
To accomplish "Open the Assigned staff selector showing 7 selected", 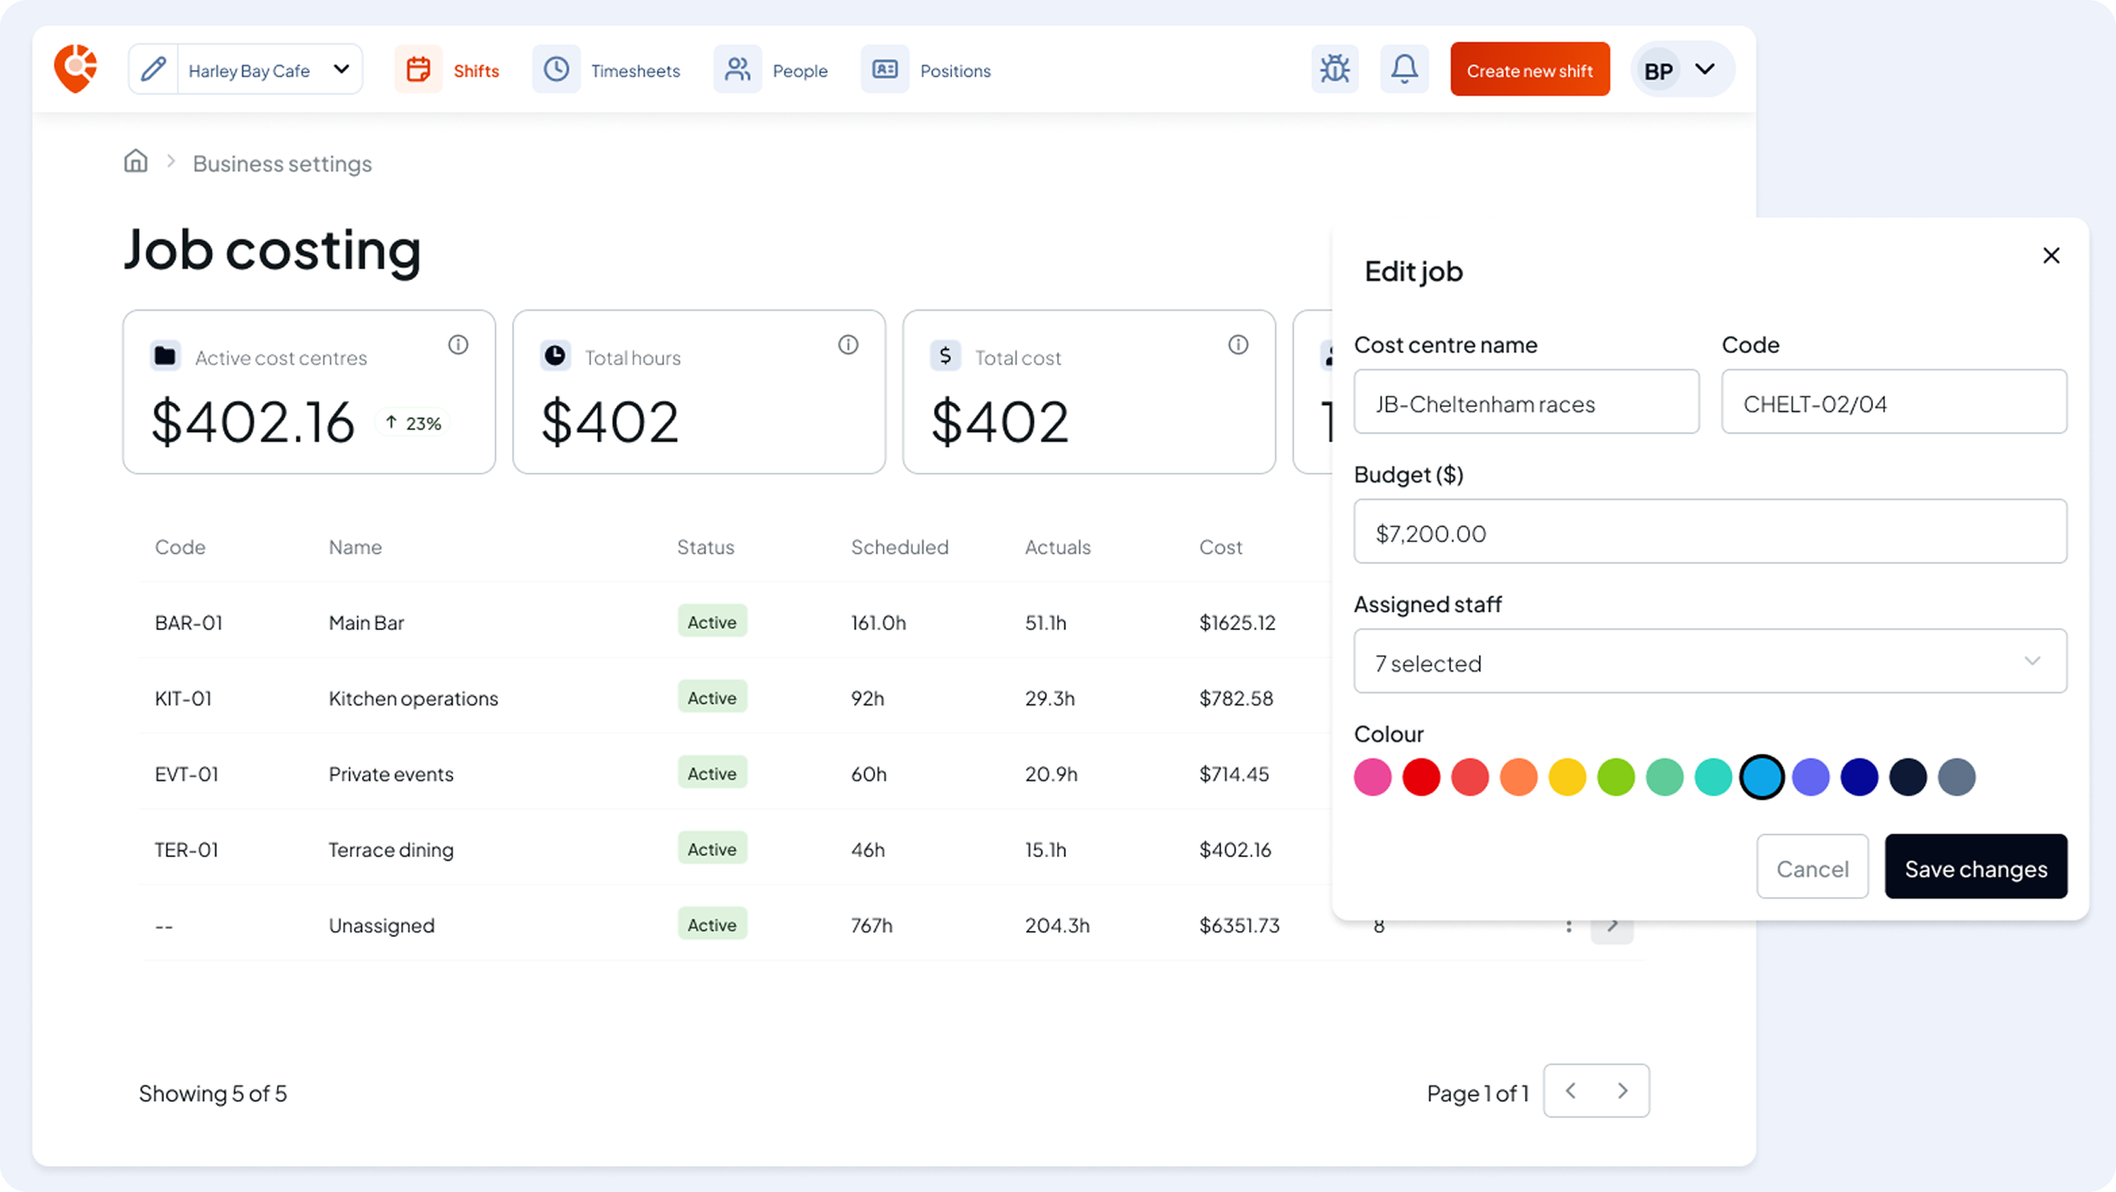I will coord(1709,662).
